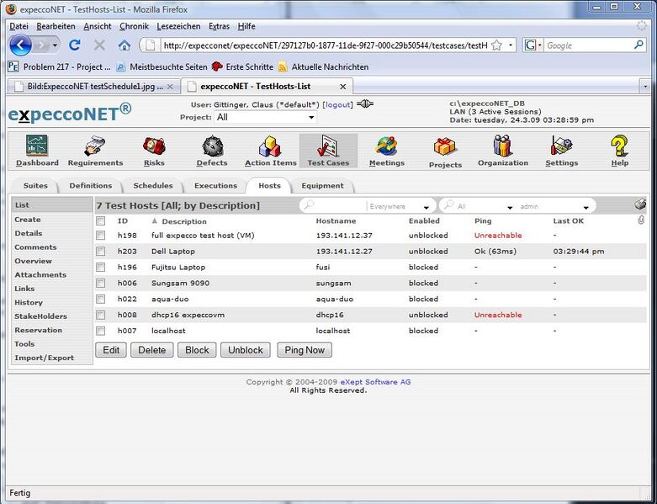Switch to the Schedules tab
This screenshot has height=504, width=657.
pos(152,186)
